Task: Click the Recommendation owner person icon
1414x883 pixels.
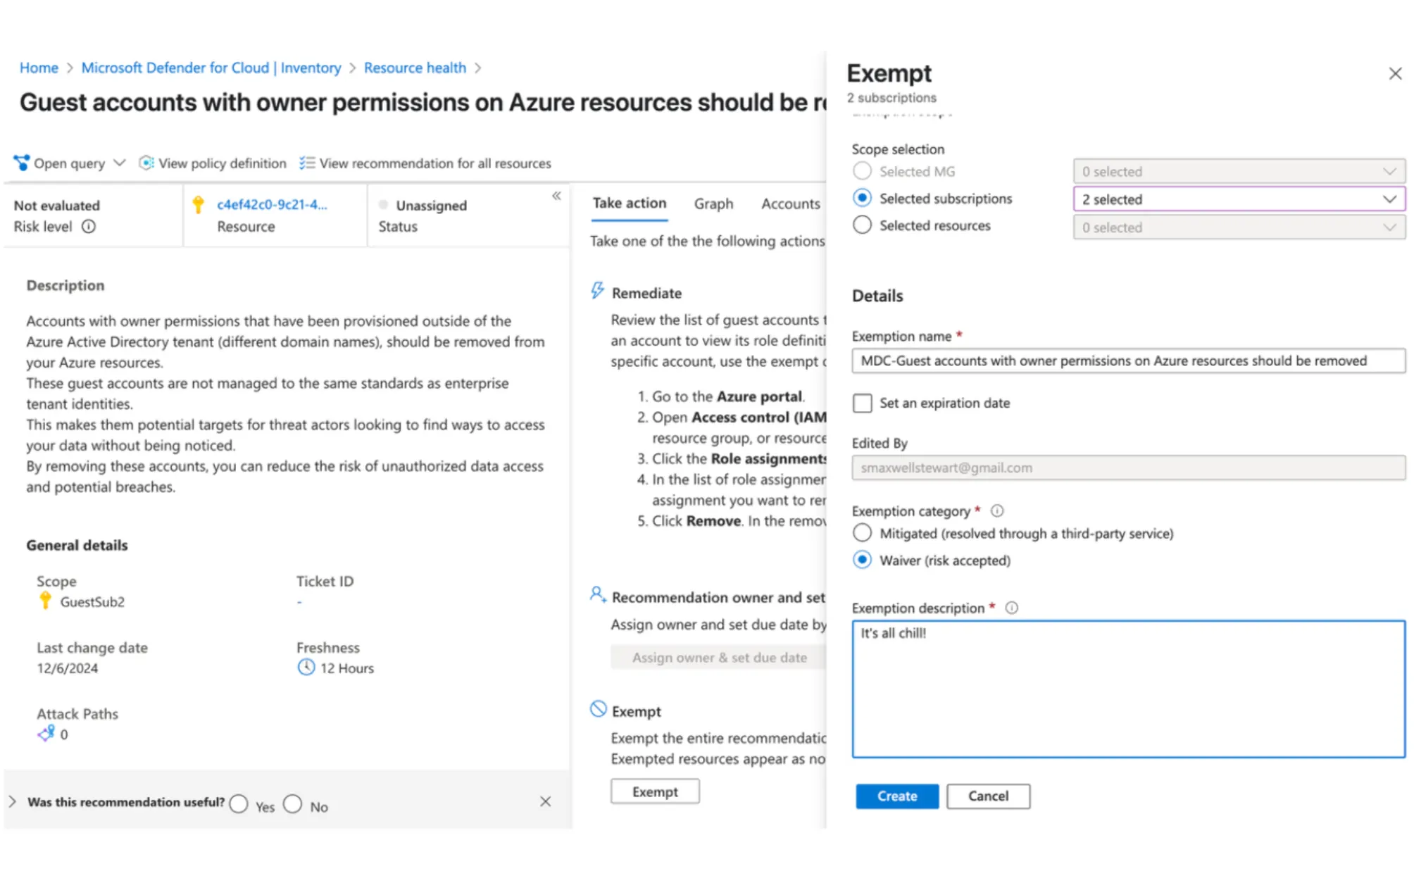Action: tap(597, 595)
